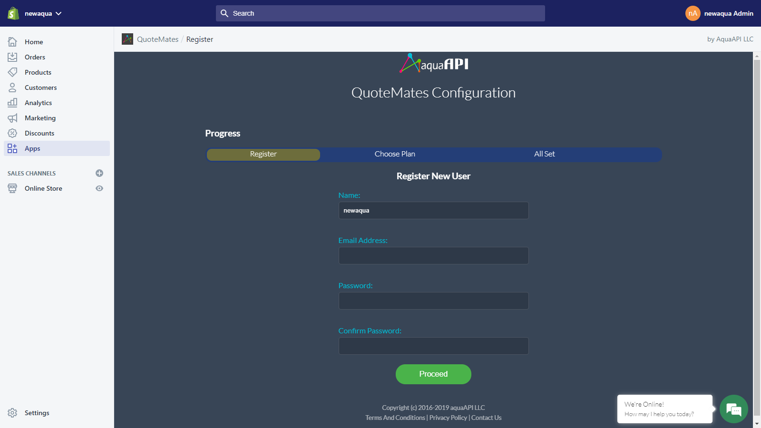Screen dimensions: 761x428
Task: Click the aquaAPI logo
Action: 433,63
